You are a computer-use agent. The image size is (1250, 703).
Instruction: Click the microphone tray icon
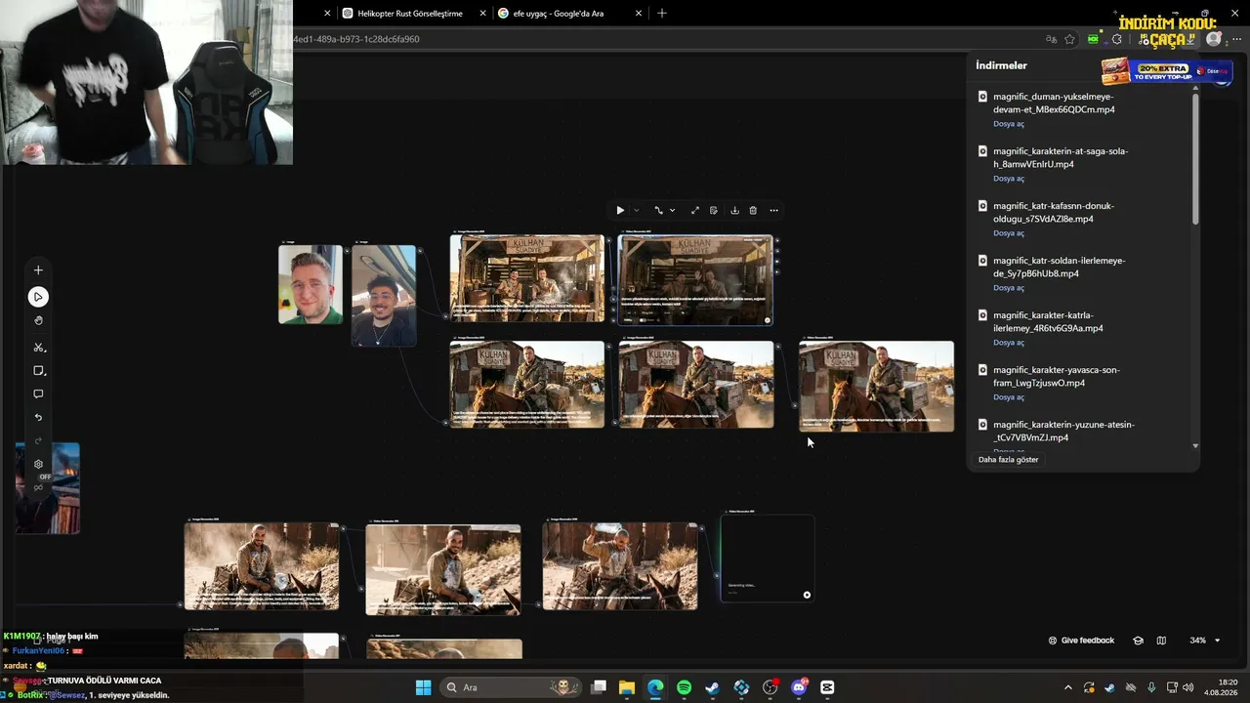pyautogui.click(x=1151, y=687)
